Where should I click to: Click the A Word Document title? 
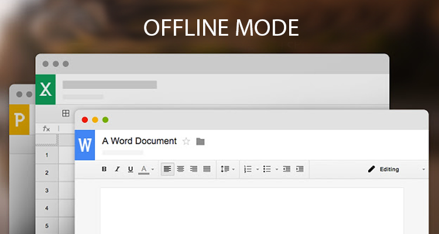139,141
